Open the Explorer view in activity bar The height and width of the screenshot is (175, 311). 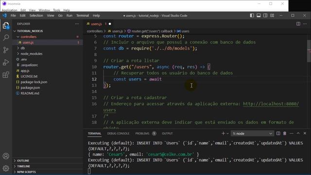pyautogui.click(x=6, y=26)
